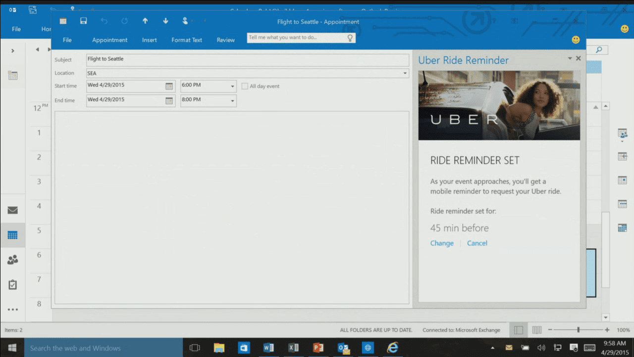Open Internet Explorer from taskbar

pos(393,348)
